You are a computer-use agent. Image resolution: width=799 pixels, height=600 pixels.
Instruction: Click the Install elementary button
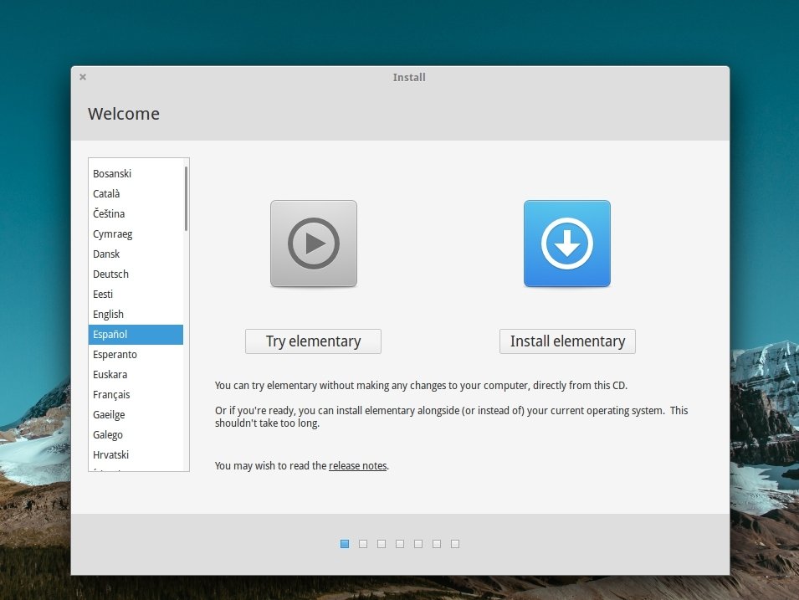567,341
